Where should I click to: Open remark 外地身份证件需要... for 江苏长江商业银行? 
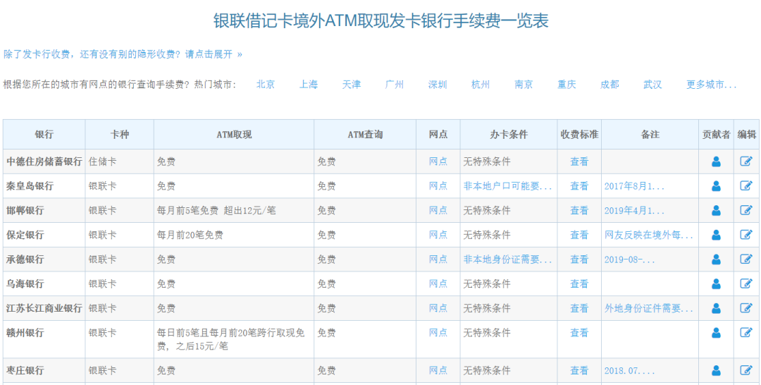tap(649, 308)
